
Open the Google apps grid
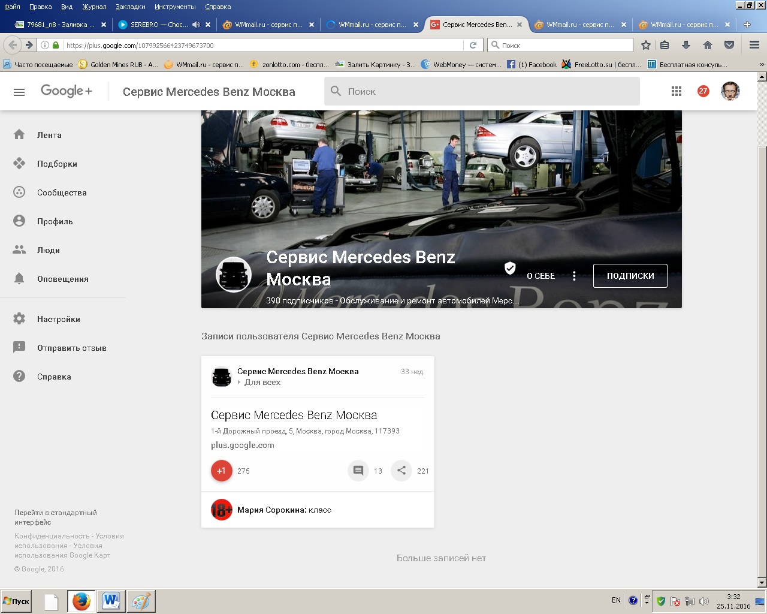[x=677, y=91]
